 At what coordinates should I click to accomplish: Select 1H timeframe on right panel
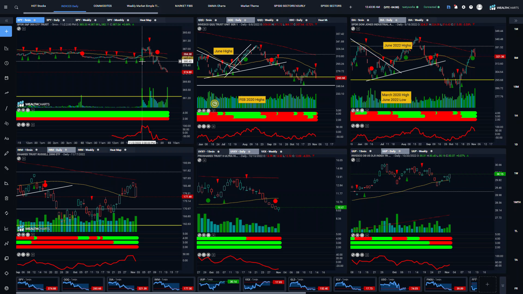tap(516, 116)
